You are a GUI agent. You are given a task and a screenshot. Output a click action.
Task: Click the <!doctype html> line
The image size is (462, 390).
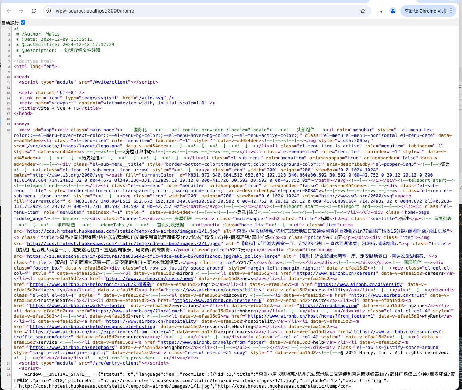34,61
